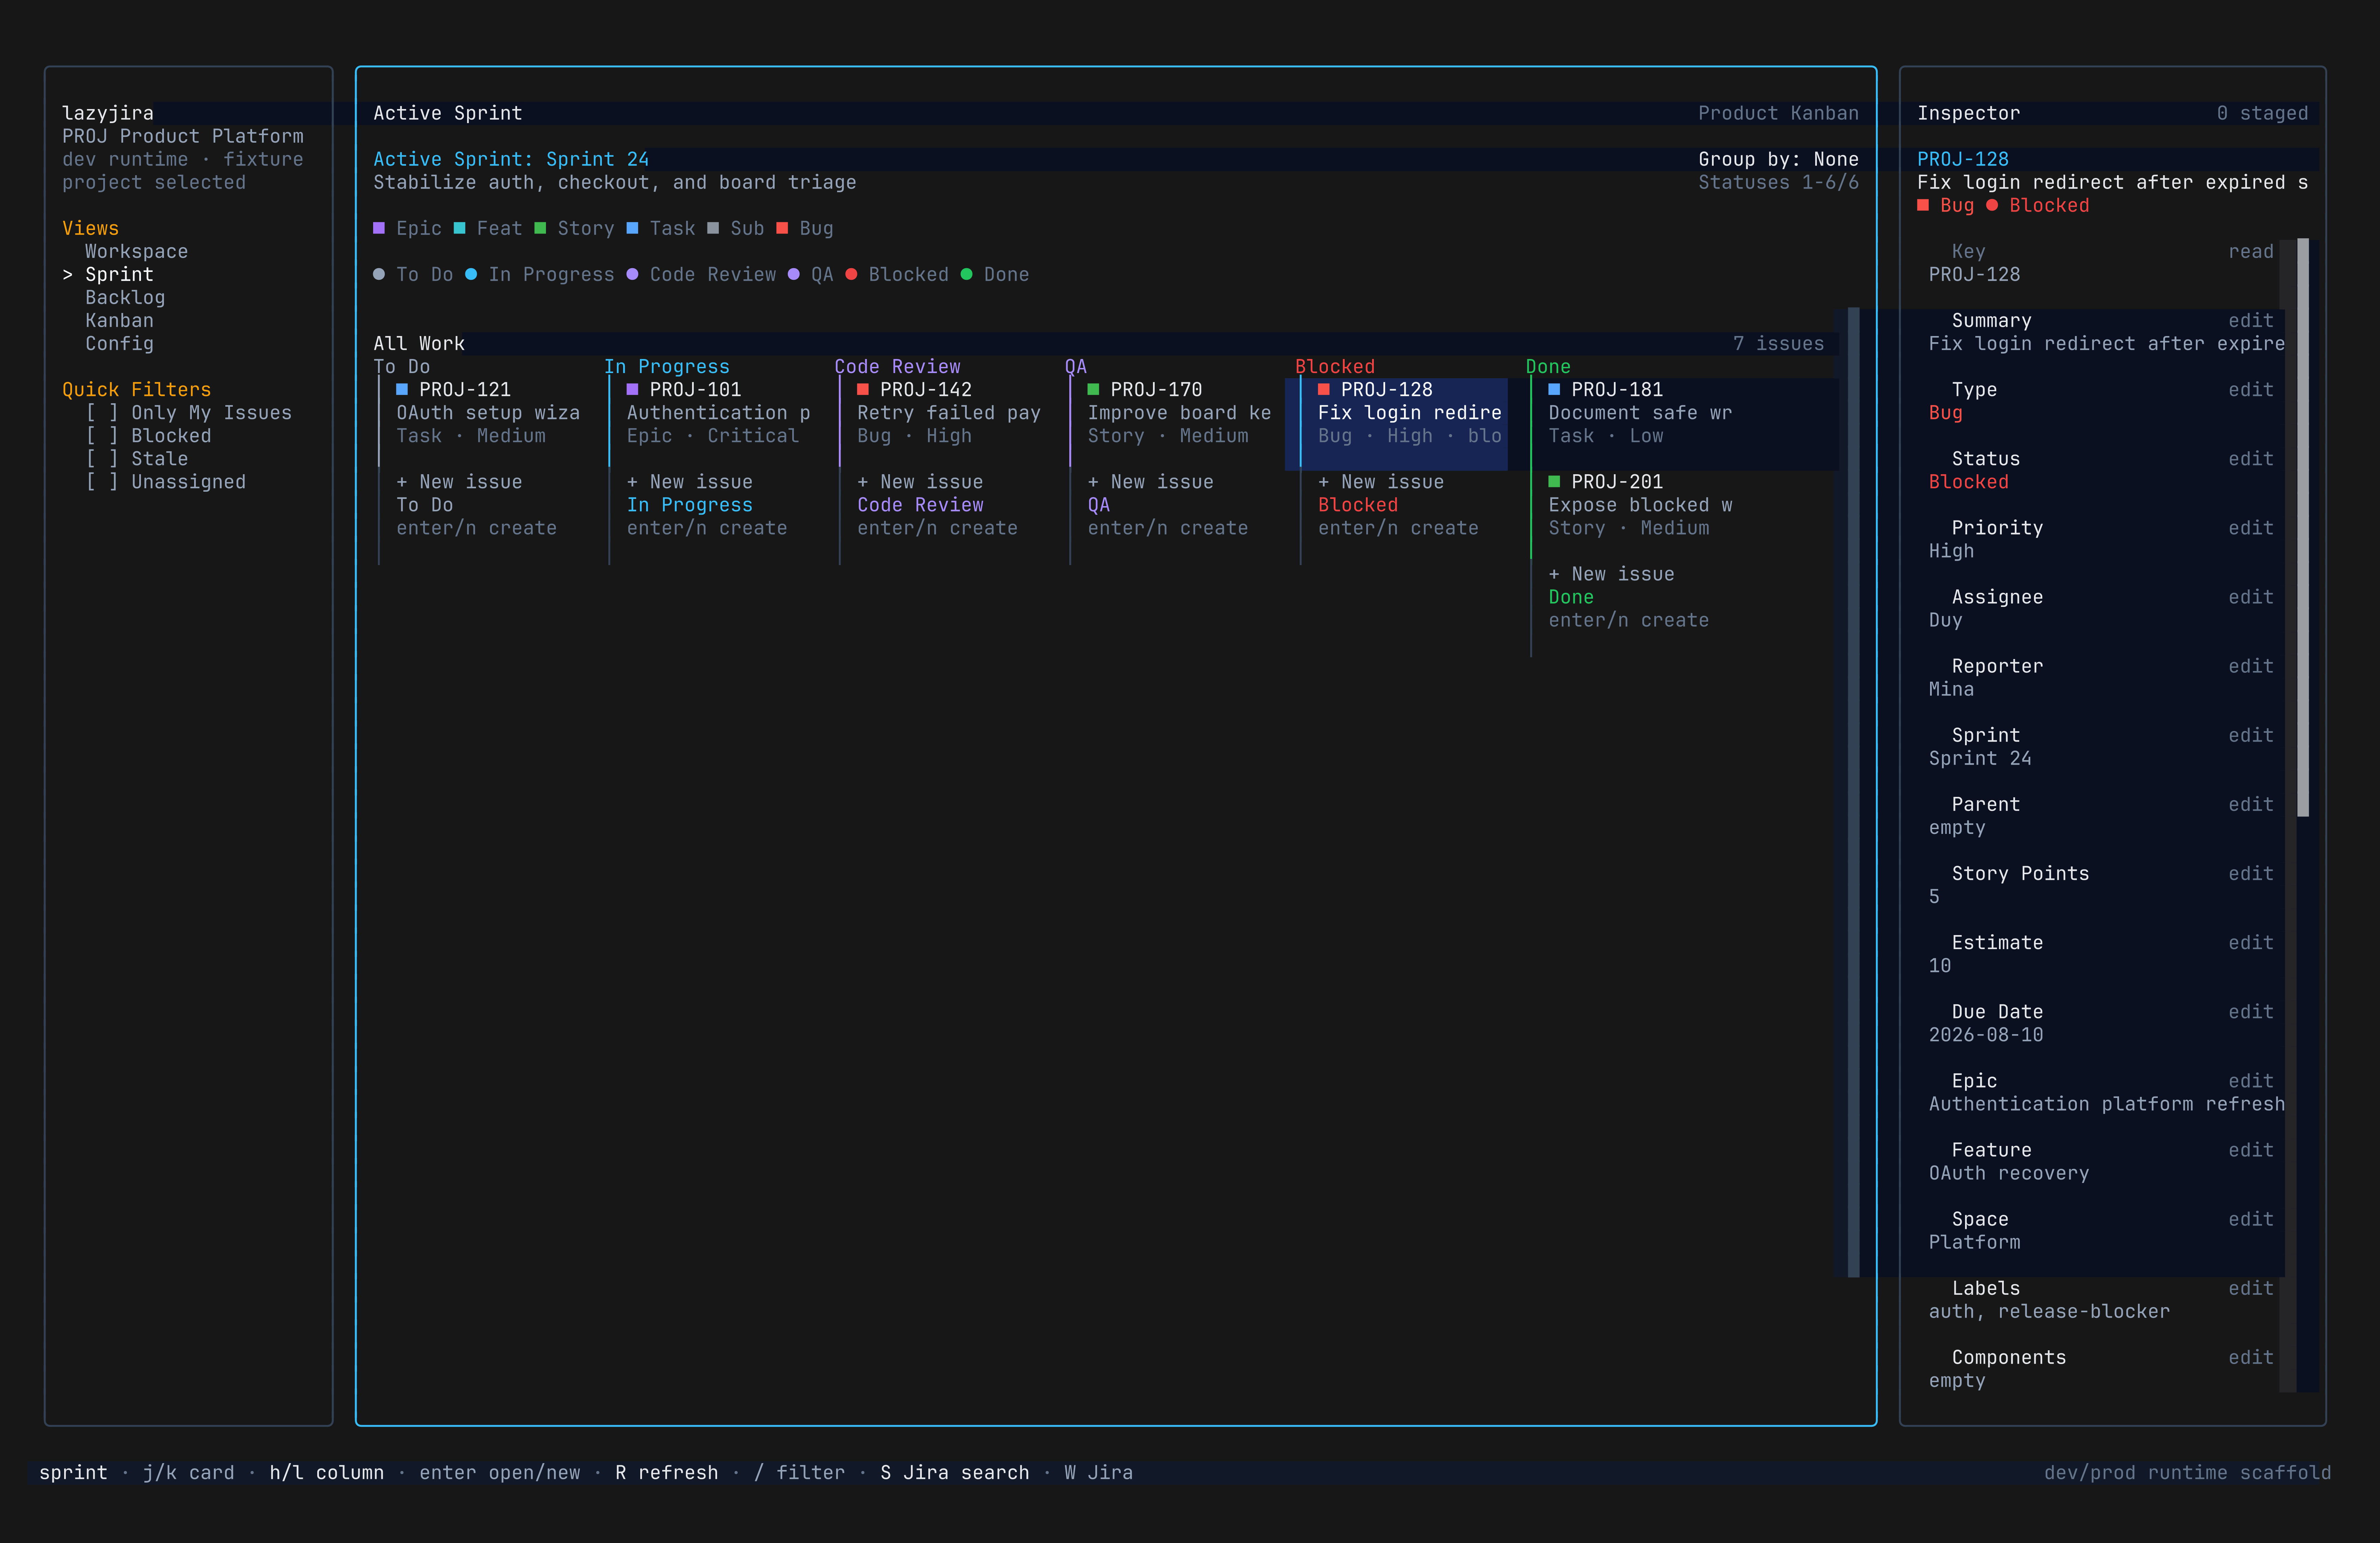Click the purple Epic legend square
This screenshot has height=1543, width=2380.
(x=379, y=228)
